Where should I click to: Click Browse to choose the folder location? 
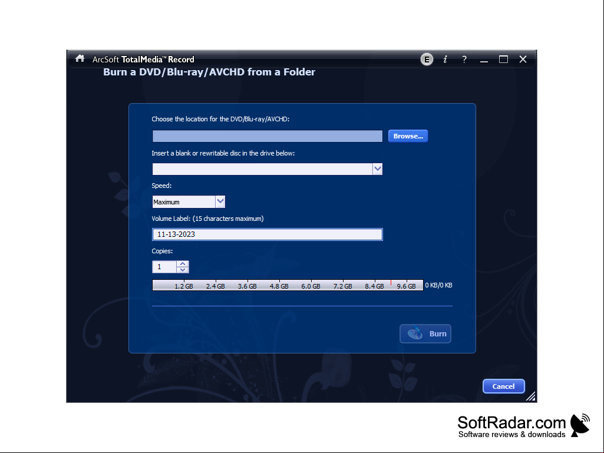click(408, 136)
